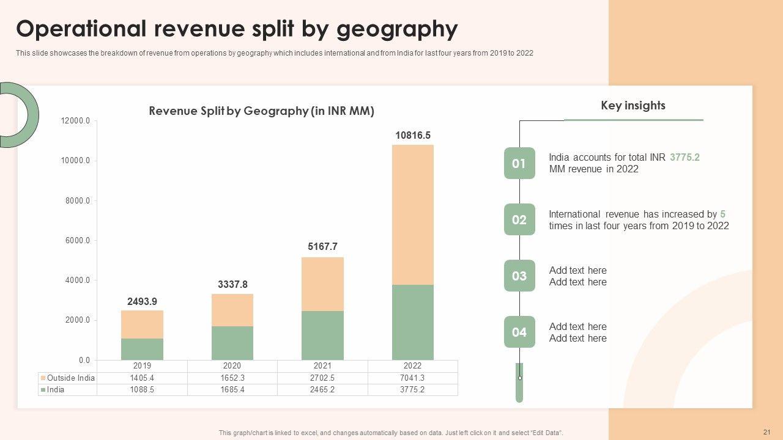Click the green India legend swatch
The image size is (783, 440).
point(43,390)
